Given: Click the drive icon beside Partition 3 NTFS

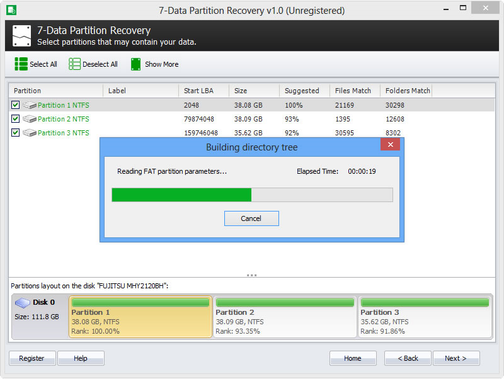Looking at the screenshot, I should tap(30, 133).
